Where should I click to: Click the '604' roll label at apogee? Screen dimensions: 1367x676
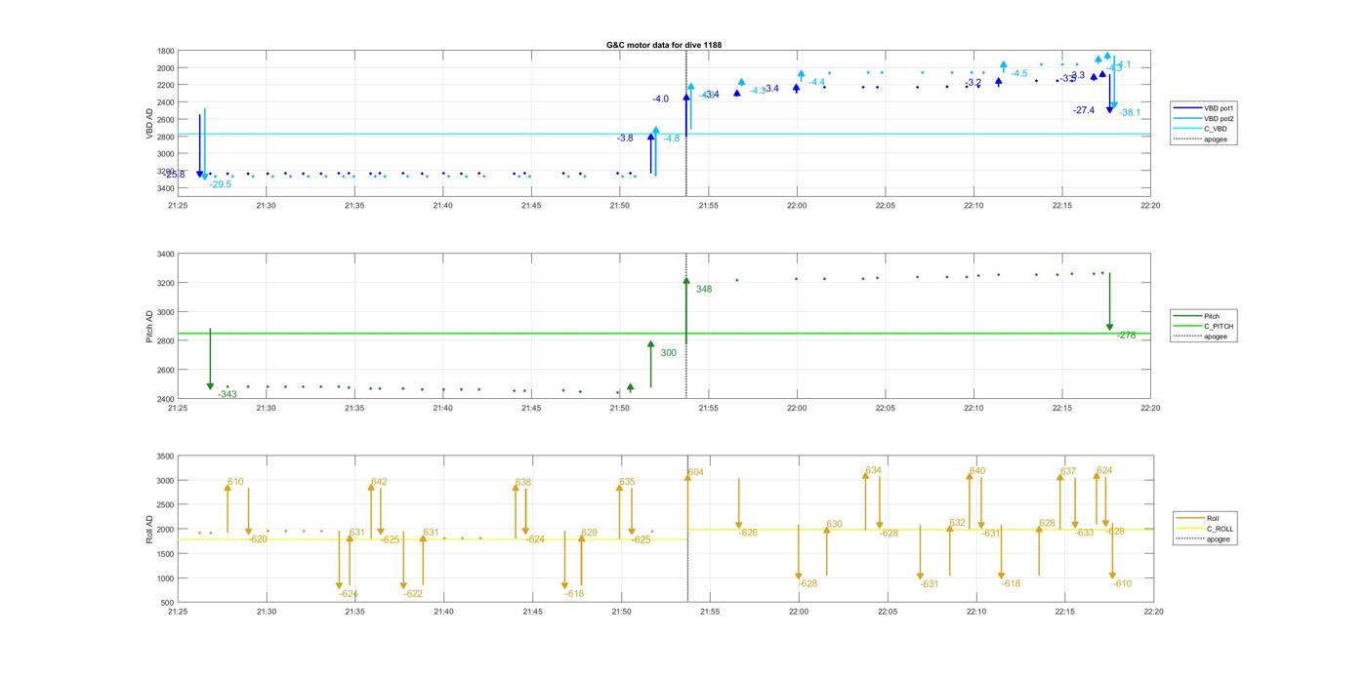coord(695,472)
